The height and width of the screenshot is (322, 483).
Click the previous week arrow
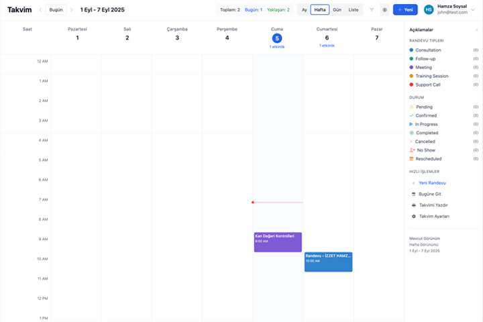tap(40, 10)
